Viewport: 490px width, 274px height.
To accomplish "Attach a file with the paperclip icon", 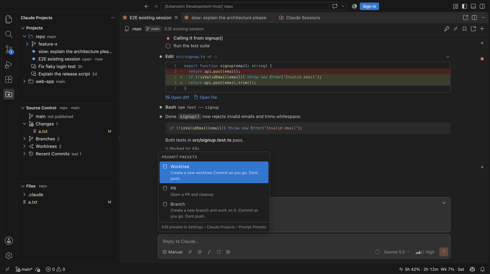I will point(190,252).
